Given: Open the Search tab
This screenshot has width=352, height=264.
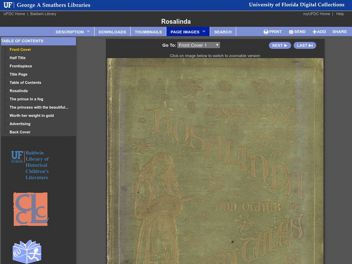Looking at the screenshot, I should click(223, 32).
